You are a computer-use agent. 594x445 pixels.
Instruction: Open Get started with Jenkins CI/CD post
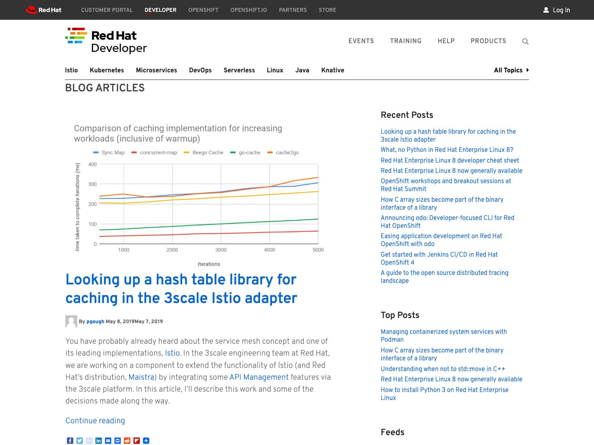439,258
